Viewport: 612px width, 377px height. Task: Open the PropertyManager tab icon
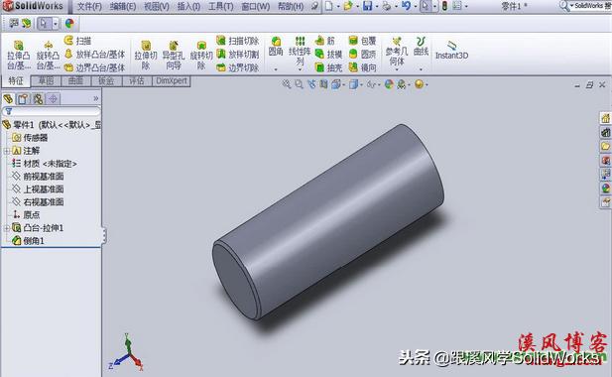tap(23, 99)
